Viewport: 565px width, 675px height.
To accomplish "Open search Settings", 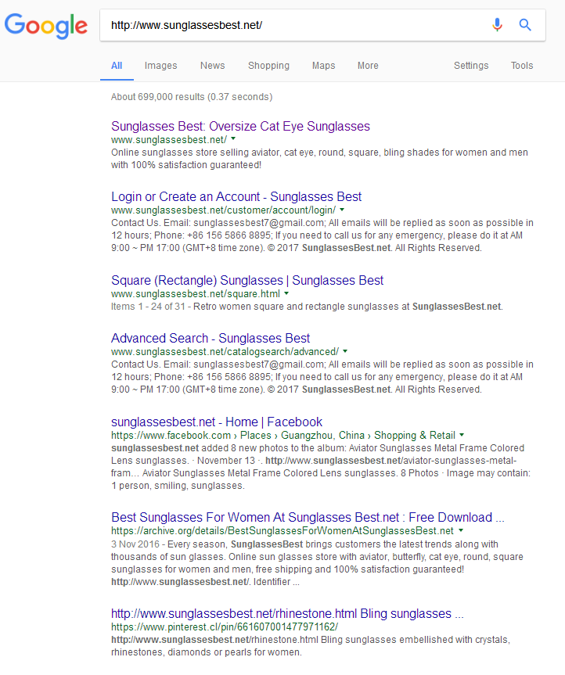I will [x=471, y=66].
